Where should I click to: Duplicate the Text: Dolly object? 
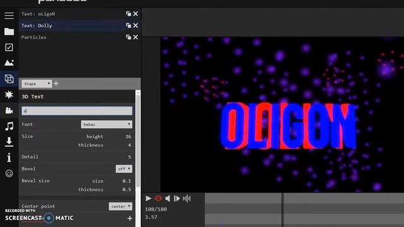click(128, 25)
